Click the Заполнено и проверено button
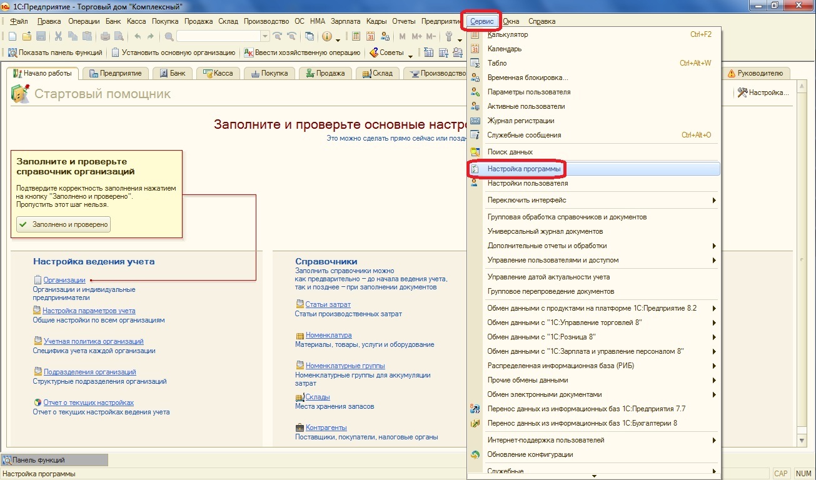This screenshot has height=480, width=816. 64,224
